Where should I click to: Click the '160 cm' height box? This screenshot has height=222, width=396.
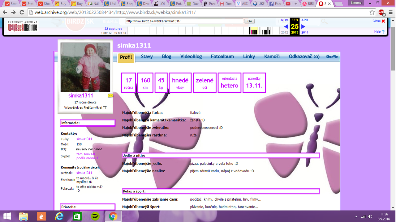pyautogui.click(x=145, y=83)
